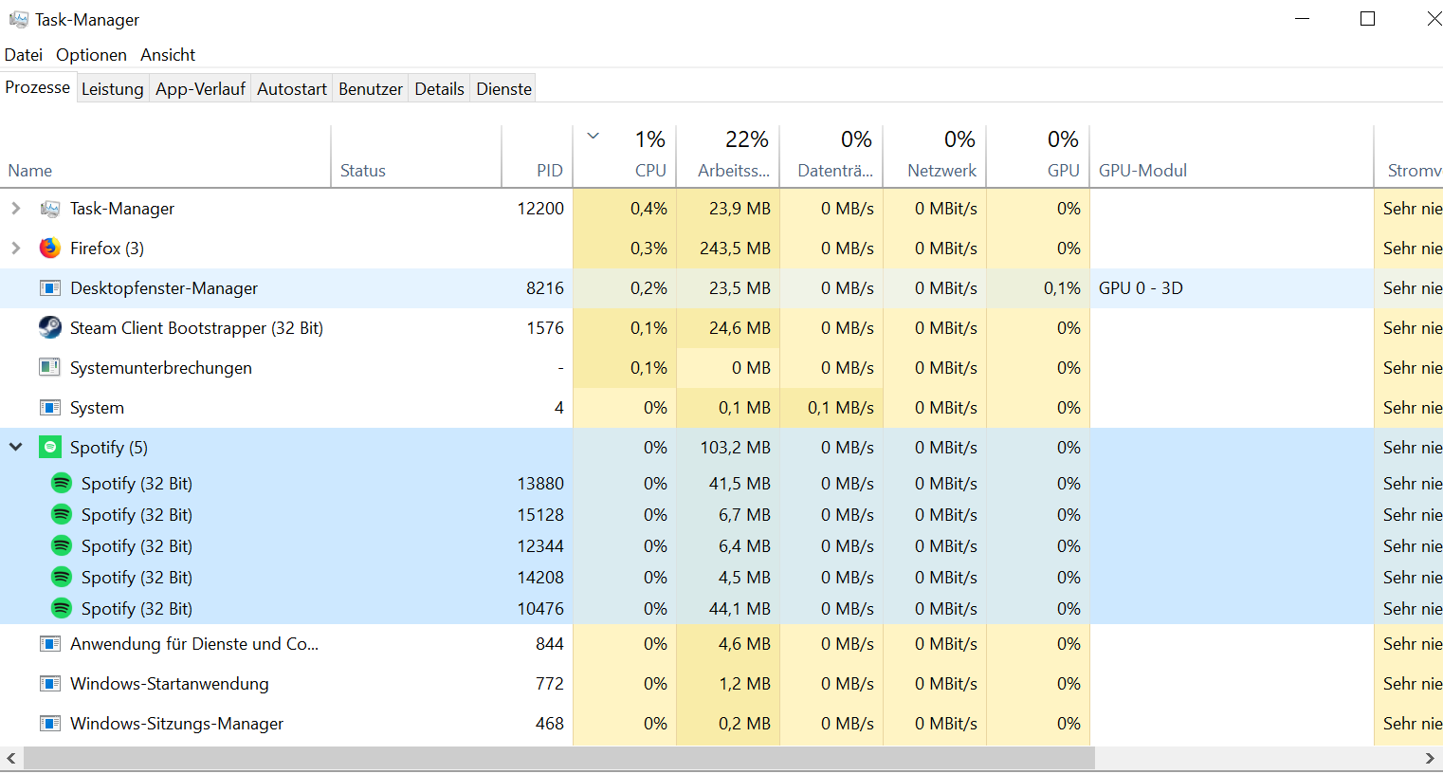The height and width of the screenshot is (774, 1443).
Task: Sort by the Netzwerk column header
Action: tap(934, 157)
